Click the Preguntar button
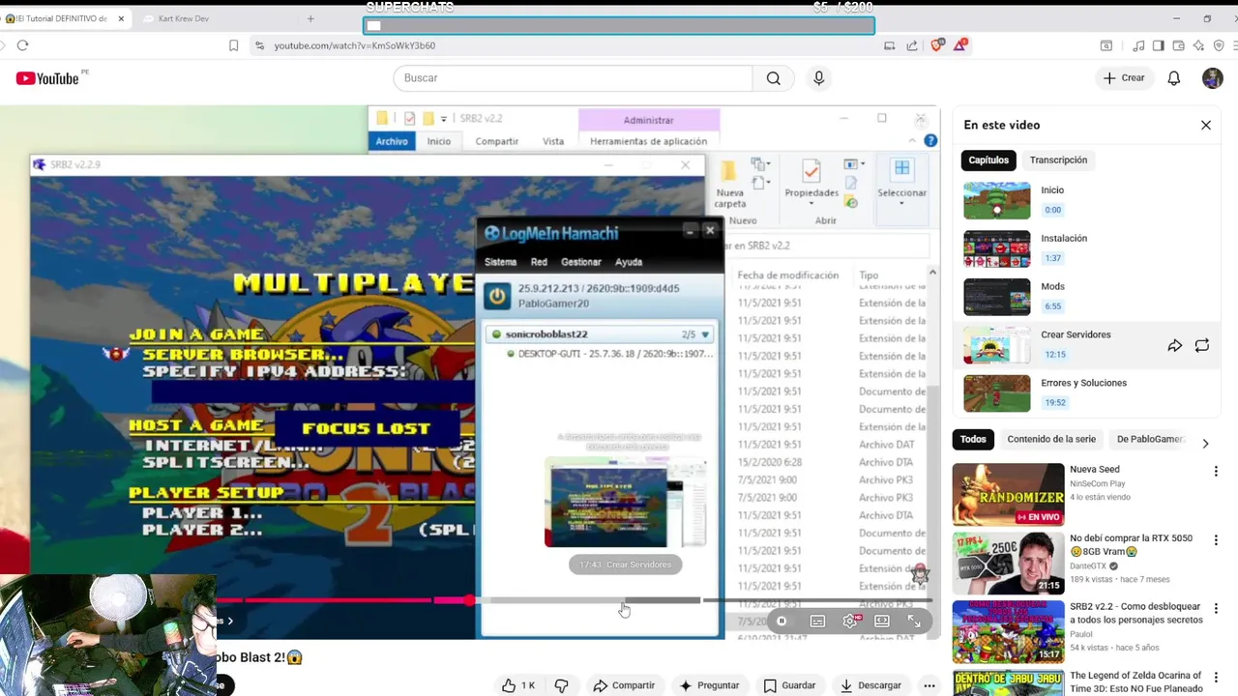Viewport: 1238px width, 696px height. tap(709, 685)
